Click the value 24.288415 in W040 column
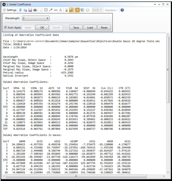 coord(18,144)
